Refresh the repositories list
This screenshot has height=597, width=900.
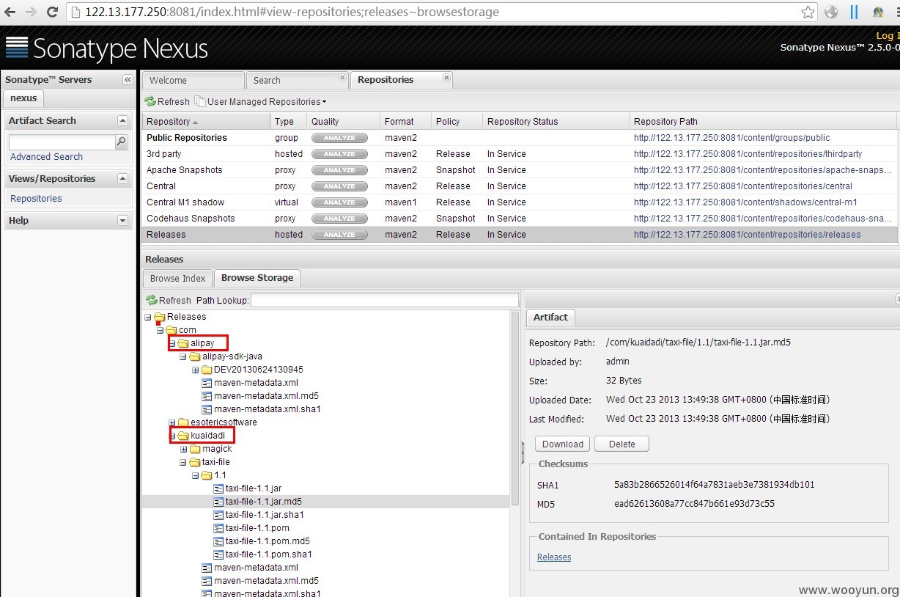click(167, 102)
